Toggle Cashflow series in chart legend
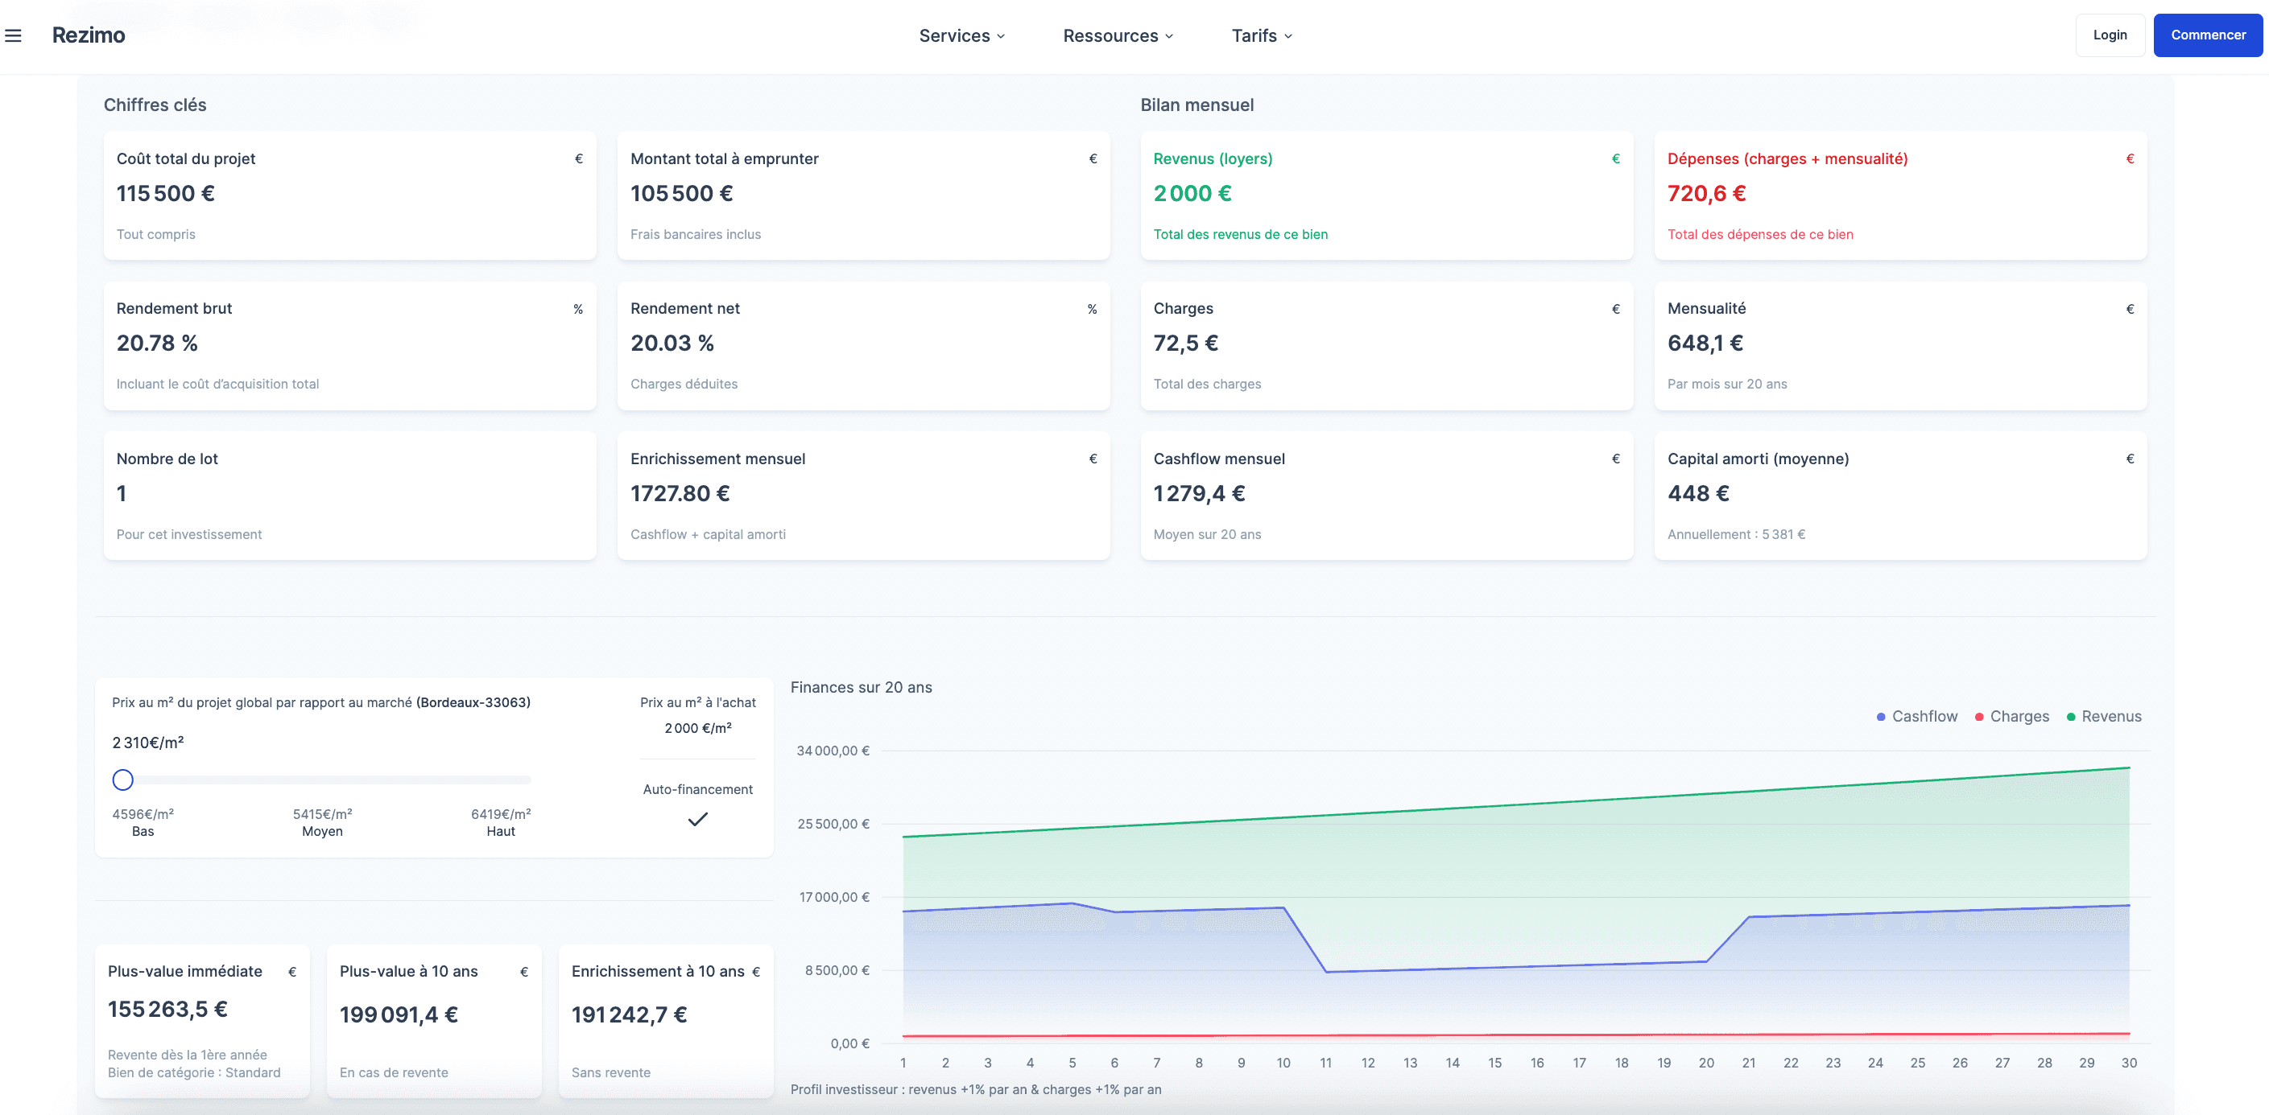Image resolution: width=2269 pixels, height=1115 pixels. (1916, 716)
